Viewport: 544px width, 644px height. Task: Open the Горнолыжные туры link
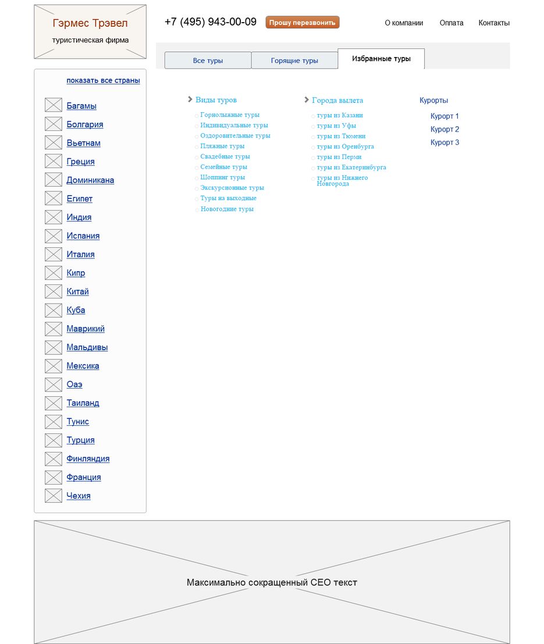tap(230, 115)
